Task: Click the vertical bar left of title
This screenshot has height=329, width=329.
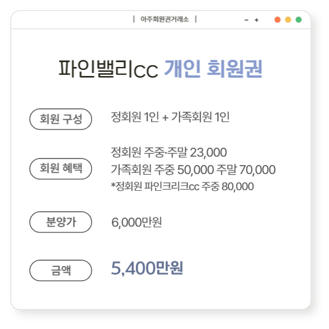Action: 133,19
